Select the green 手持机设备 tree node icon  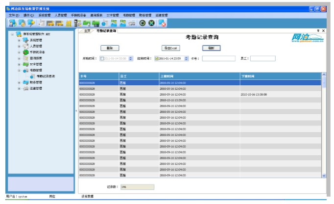25,52
